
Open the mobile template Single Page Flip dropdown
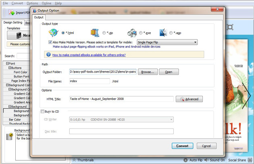coord(167,42)
